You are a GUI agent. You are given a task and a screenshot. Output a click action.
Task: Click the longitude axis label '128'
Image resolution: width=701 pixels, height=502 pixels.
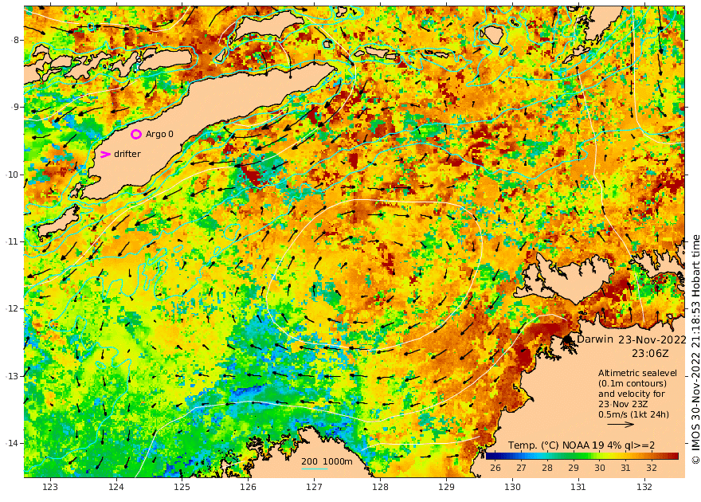pos(380,487)
